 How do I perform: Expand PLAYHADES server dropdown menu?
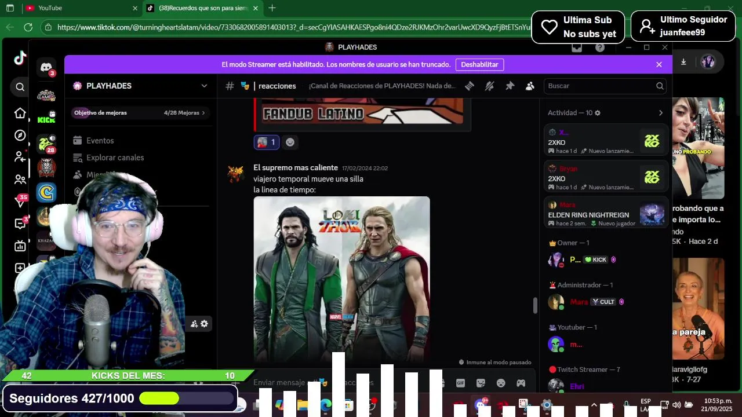click(x=204, y=86)
